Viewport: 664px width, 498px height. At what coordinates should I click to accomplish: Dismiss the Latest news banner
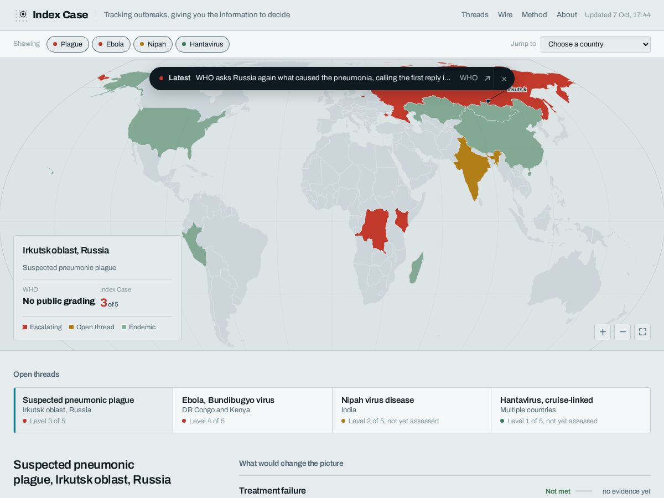click(x=504, y=79)
